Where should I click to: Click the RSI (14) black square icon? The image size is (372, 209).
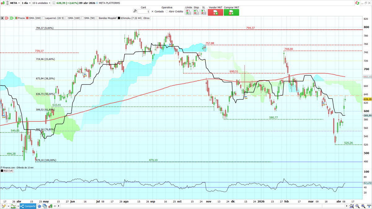pyautogui.click(x=2, y=171)
